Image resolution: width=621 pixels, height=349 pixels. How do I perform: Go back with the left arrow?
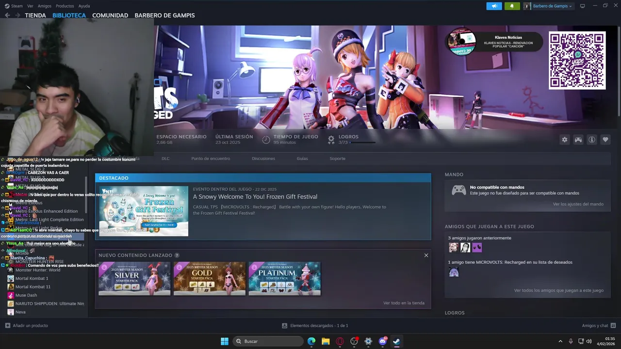(x=7, y=15)
